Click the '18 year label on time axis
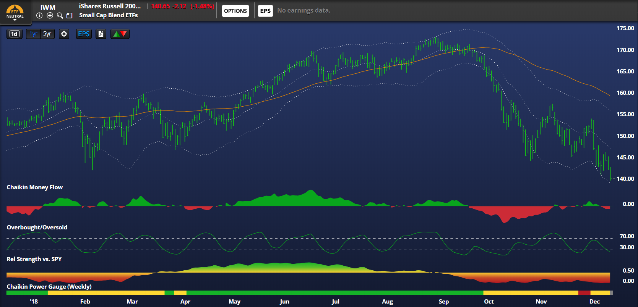Image resolution: width=638 pixels, height=307 pixels. pyautogui.click(x=34, y=301)
